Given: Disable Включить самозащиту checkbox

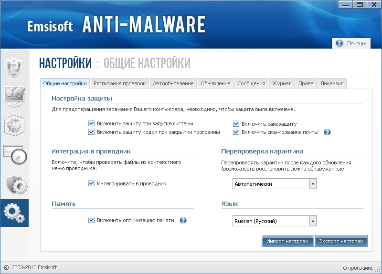Looking at the screenshot, I should [x=236, y=124].
